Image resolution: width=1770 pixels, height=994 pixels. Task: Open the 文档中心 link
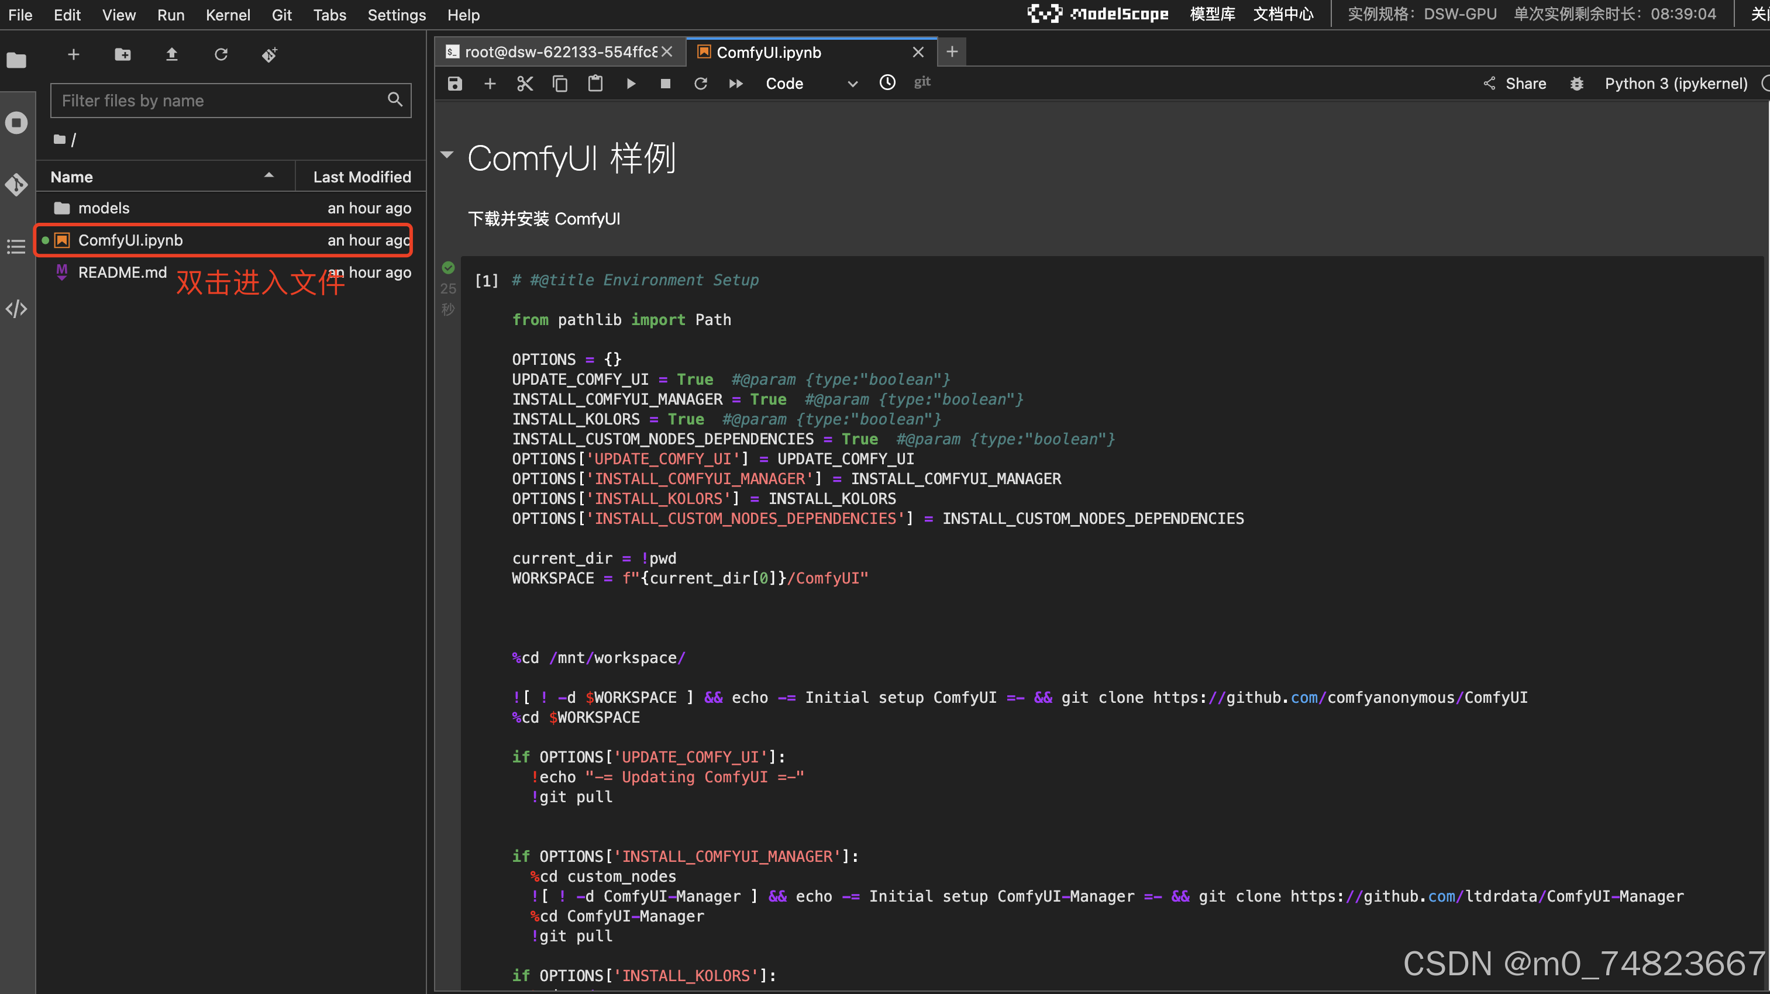[x=1282, y=15]
